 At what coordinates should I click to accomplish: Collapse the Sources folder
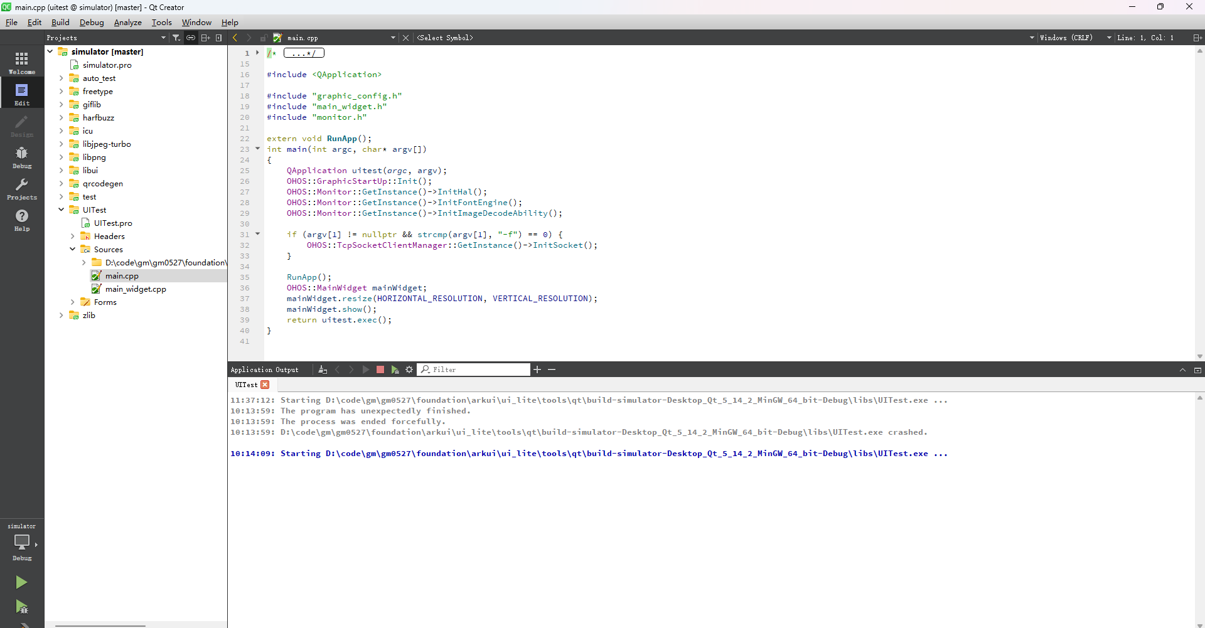[73, 250]
